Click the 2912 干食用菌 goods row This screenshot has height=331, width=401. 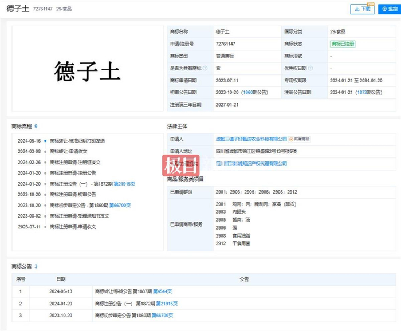click(233, 243)
